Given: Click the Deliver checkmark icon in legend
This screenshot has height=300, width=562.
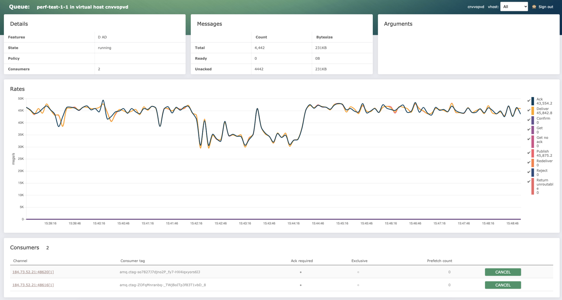Looking at the screenshot, I should click(x=529, y=110).
